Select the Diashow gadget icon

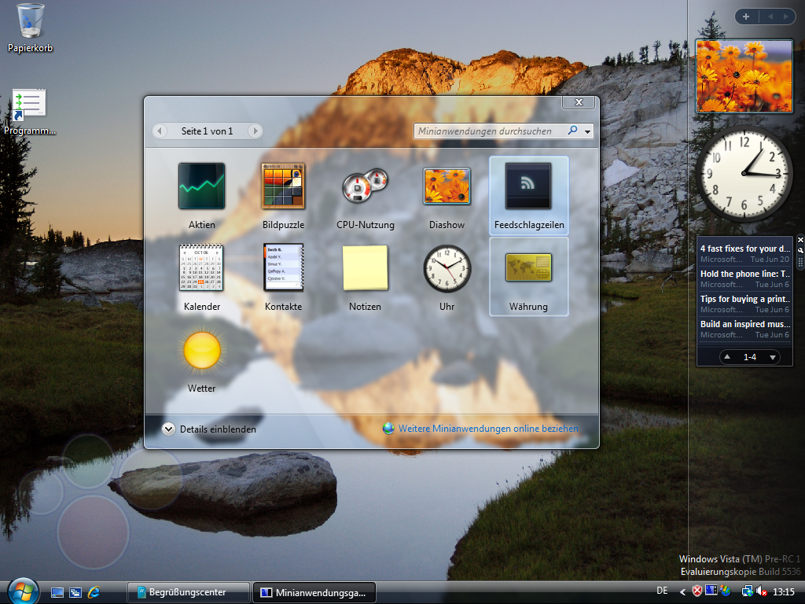pos(447,186)
